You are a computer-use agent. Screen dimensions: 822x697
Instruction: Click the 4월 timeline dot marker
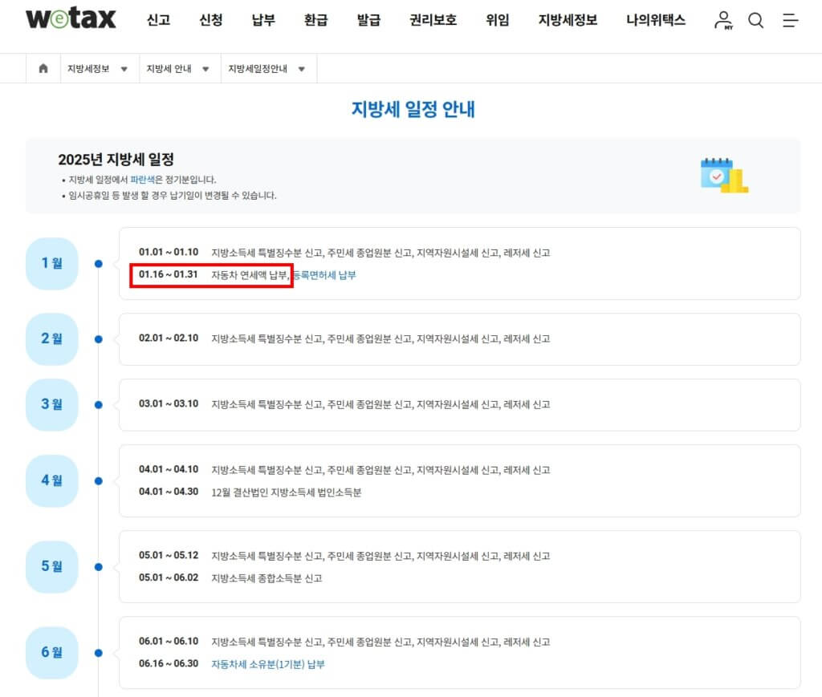(x=99, y=481)
